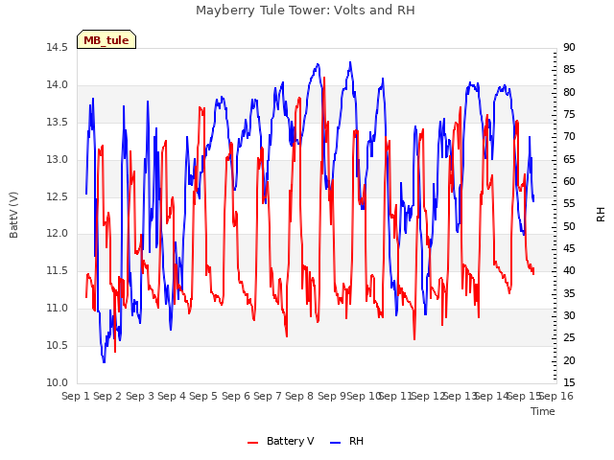Click the 35 right axis tick
The width and height of the screenshot is (614, 460).
(569, 293)
